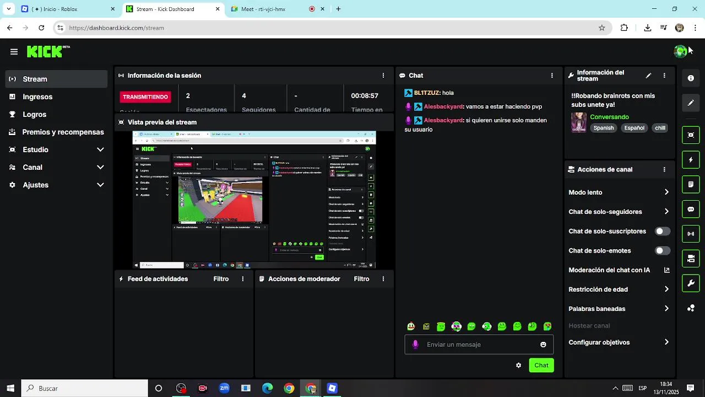Click username BL1TZUZ in chat
This screenshot has height=397, width=705.
click(x=426, y=93)
